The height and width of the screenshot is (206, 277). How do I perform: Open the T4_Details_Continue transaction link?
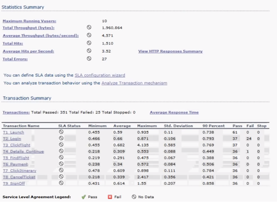(23, 152)
